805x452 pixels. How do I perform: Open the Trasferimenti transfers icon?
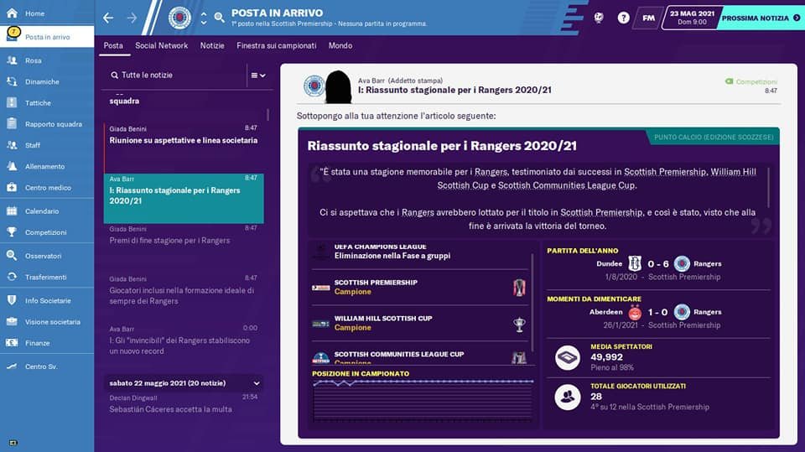click(x=12, y=277)
